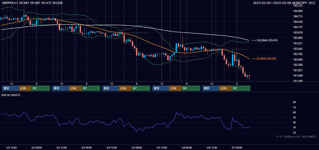Click the RSI scale value 30
319x150 pixels.
point(294,127)
